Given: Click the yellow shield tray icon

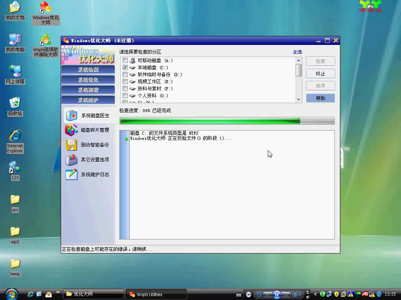Looking at the screenshot, I should pos(336,294).
